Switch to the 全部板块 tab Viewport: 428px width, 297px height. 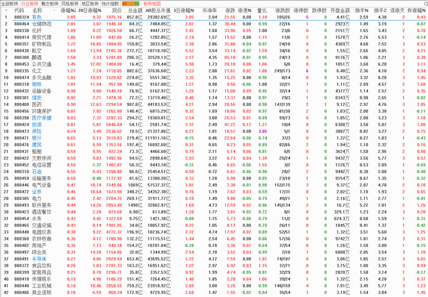pyautogui.click(x=10, y=4)
